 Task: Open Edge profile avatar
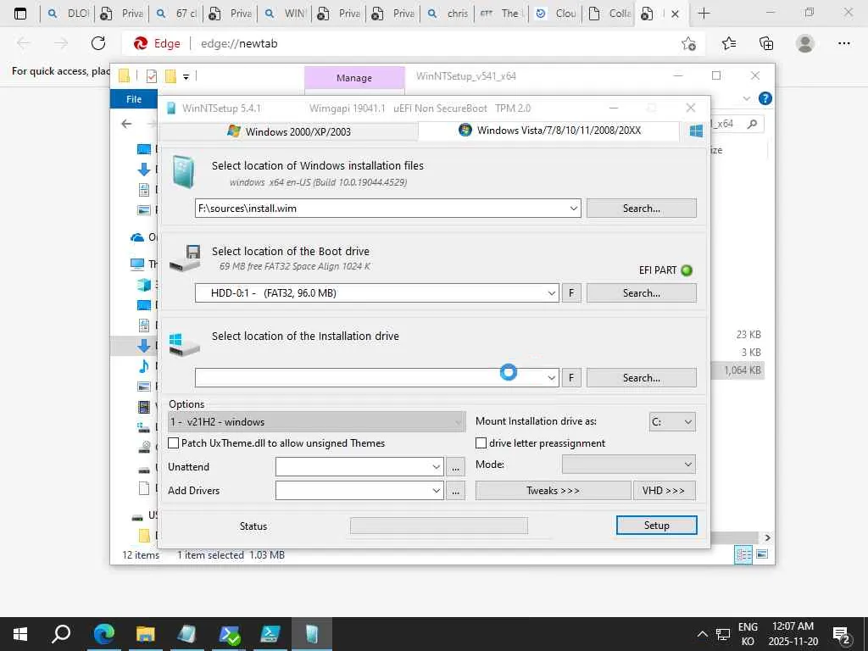[805, 43]
